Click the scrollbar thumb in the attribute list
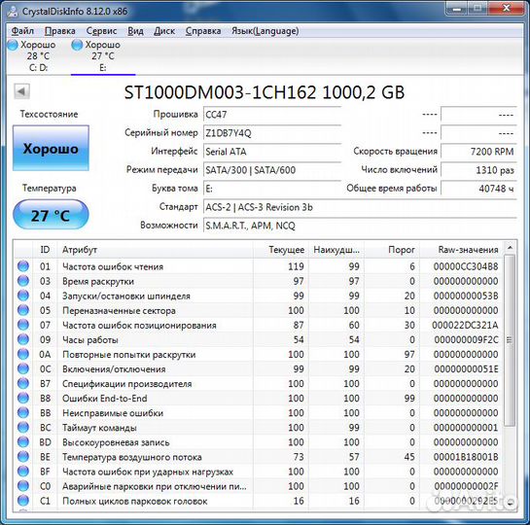 point(510,340)
